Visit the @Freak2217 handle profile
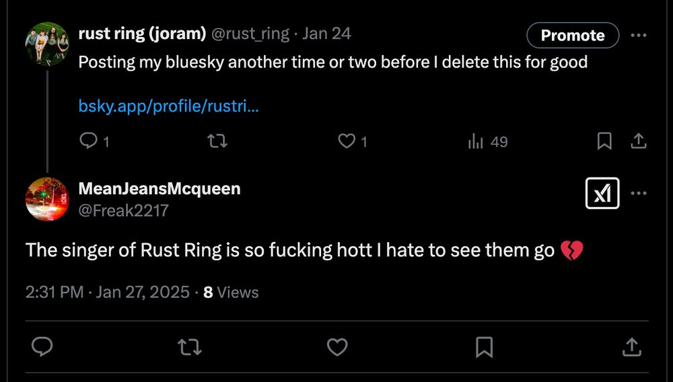The width and height of the screenshot is (673, 382). click(x=123, y=211)
